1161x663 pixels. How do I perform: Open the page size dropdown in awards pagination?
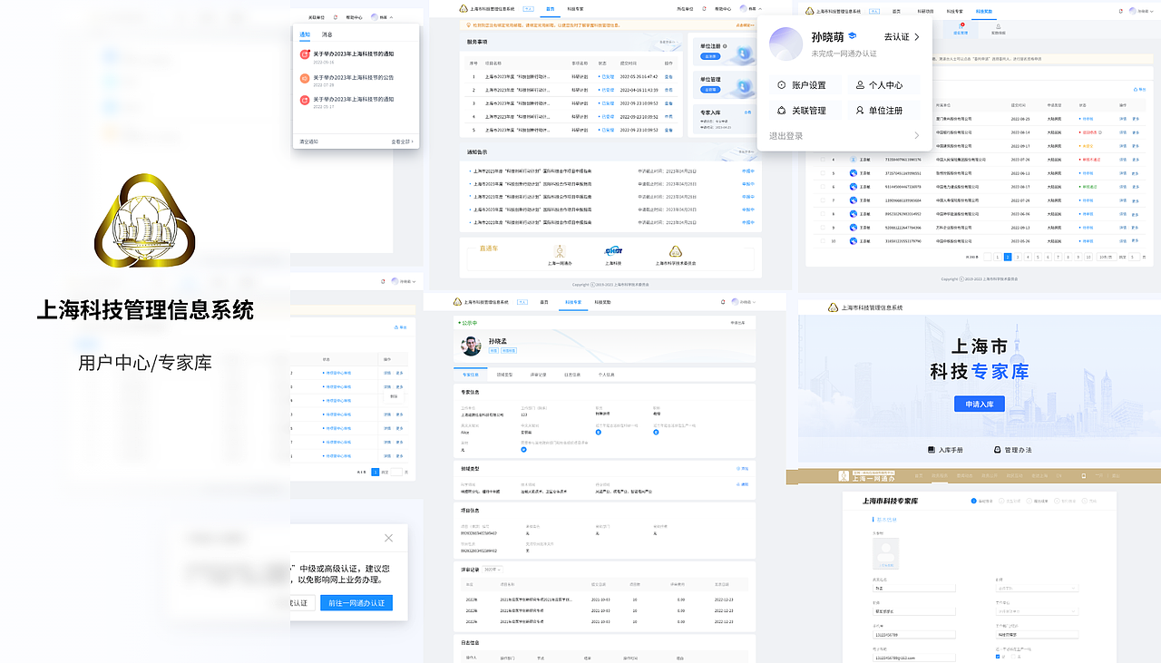(x=1105, y=258)
